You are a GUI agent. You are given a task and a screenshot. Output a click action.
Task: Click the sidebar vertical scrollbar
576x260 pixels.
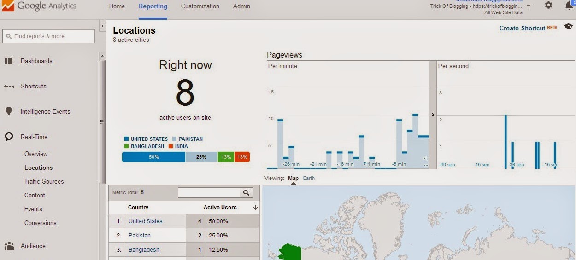pos(102,122)
